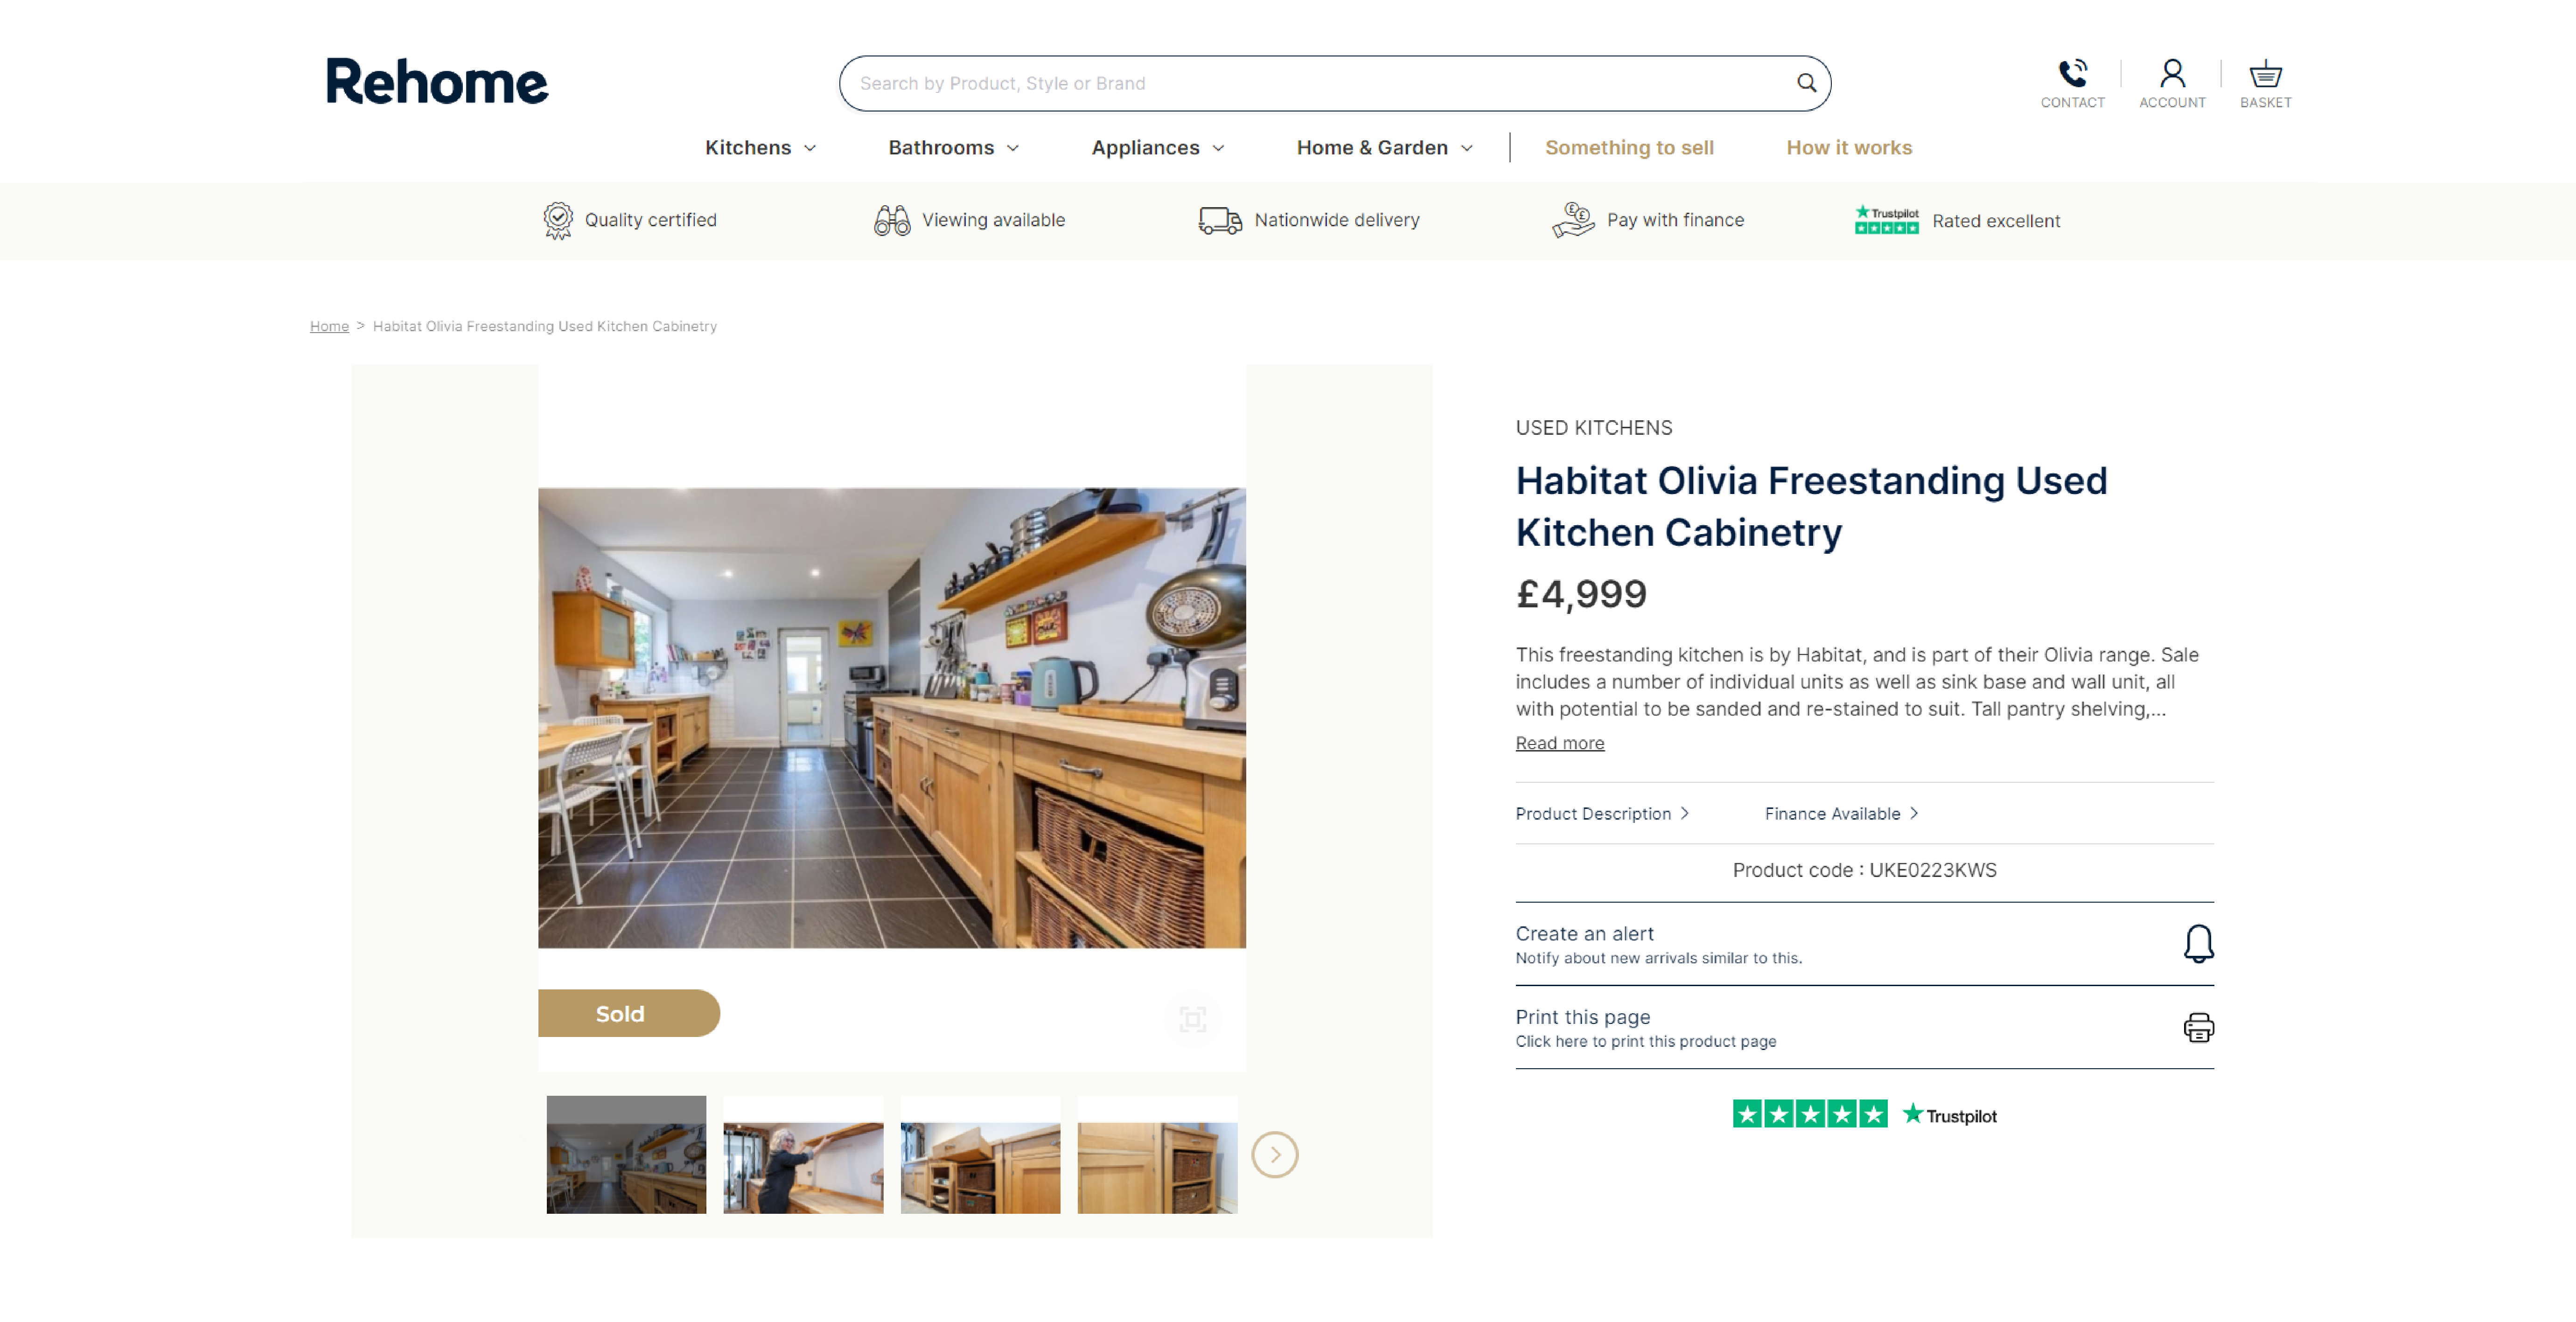Click the fullscreen image expand icon
This screenshot has height=1322, width=2576.
(1192, 1019)
